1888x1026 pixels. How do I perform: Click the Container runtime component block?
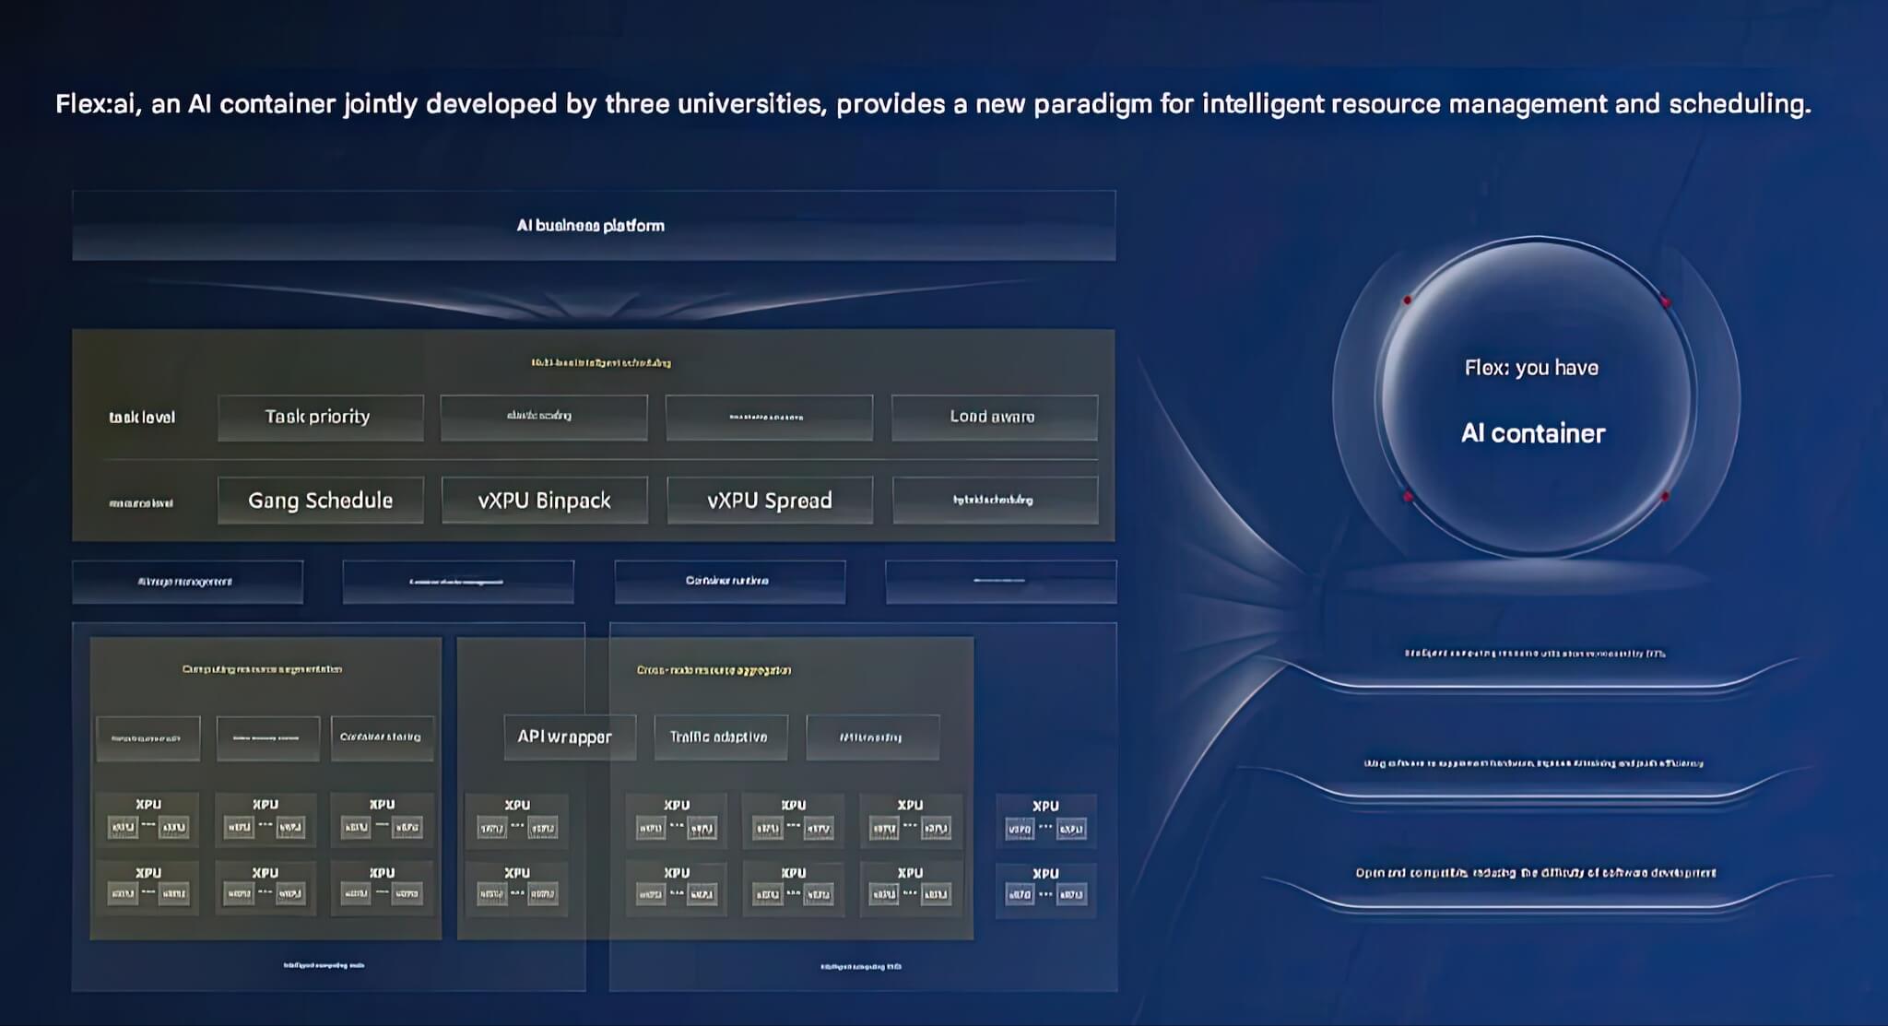[729, 581]
